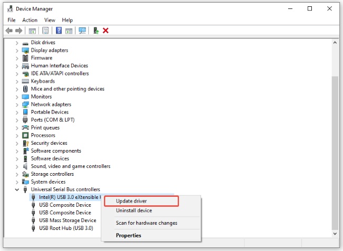This screenshot has height=251, width=343.
Task: Click the Display adapters category icon
Action: [x=25, y=51]
